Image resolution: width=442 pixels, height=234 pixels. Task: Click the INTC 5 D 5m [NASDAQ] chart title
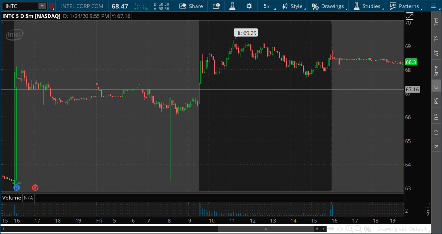pyautogui.click(x=31, y=16)
